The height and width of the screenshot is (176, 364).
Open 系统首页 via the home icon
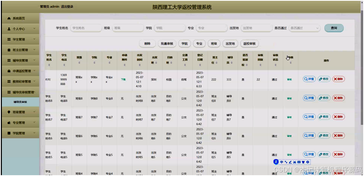(9, 18)
